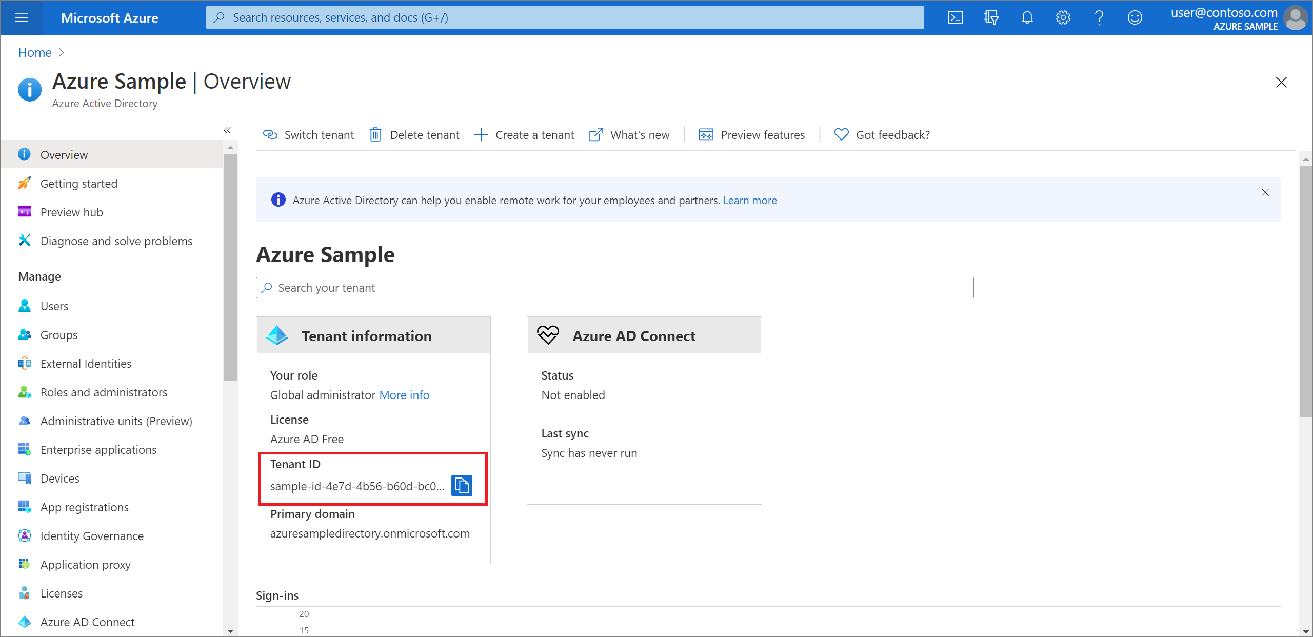Open Licenses in the sidebar

pyautogui.click(x=112, y=593)
